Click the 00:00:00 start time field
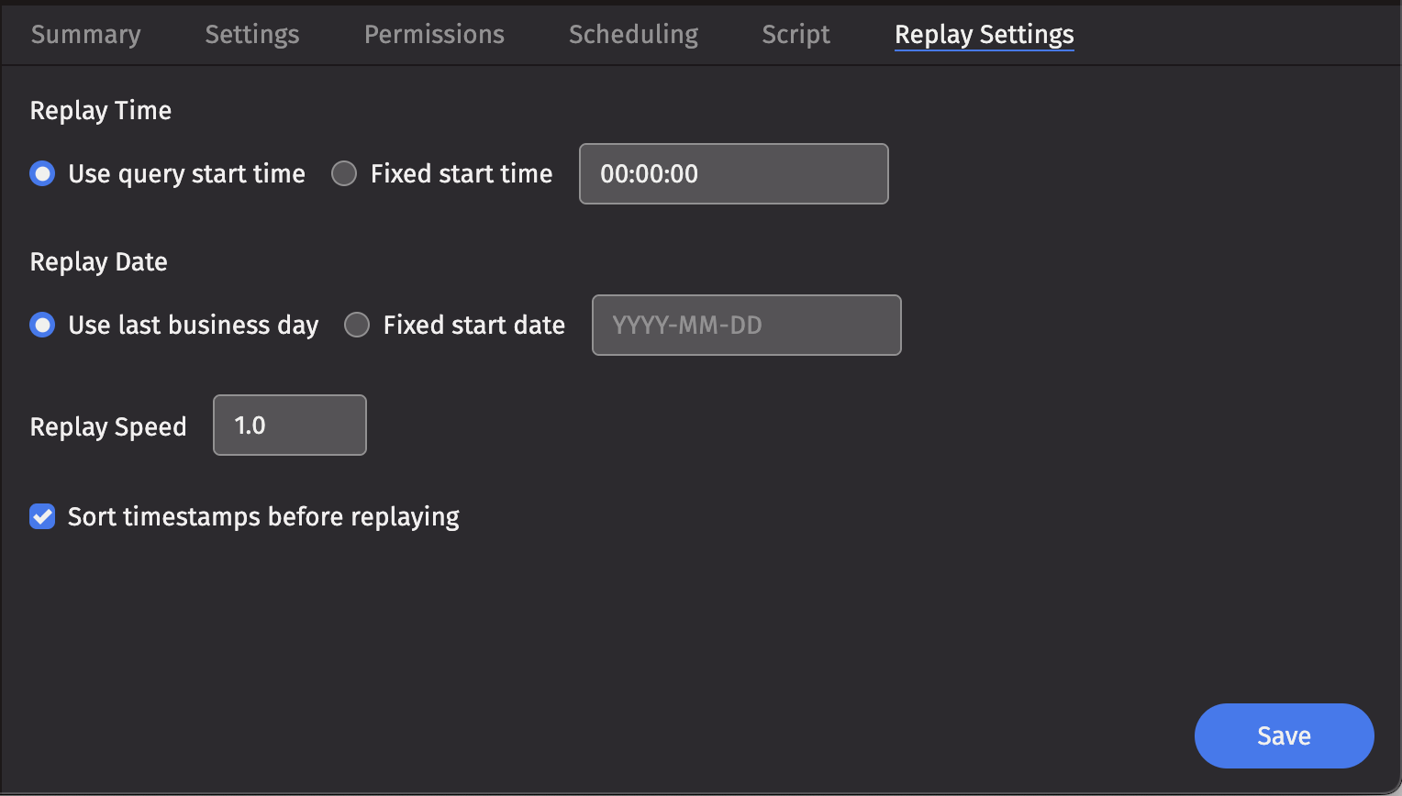The image size is (1402, 796). tap(733, 173)
